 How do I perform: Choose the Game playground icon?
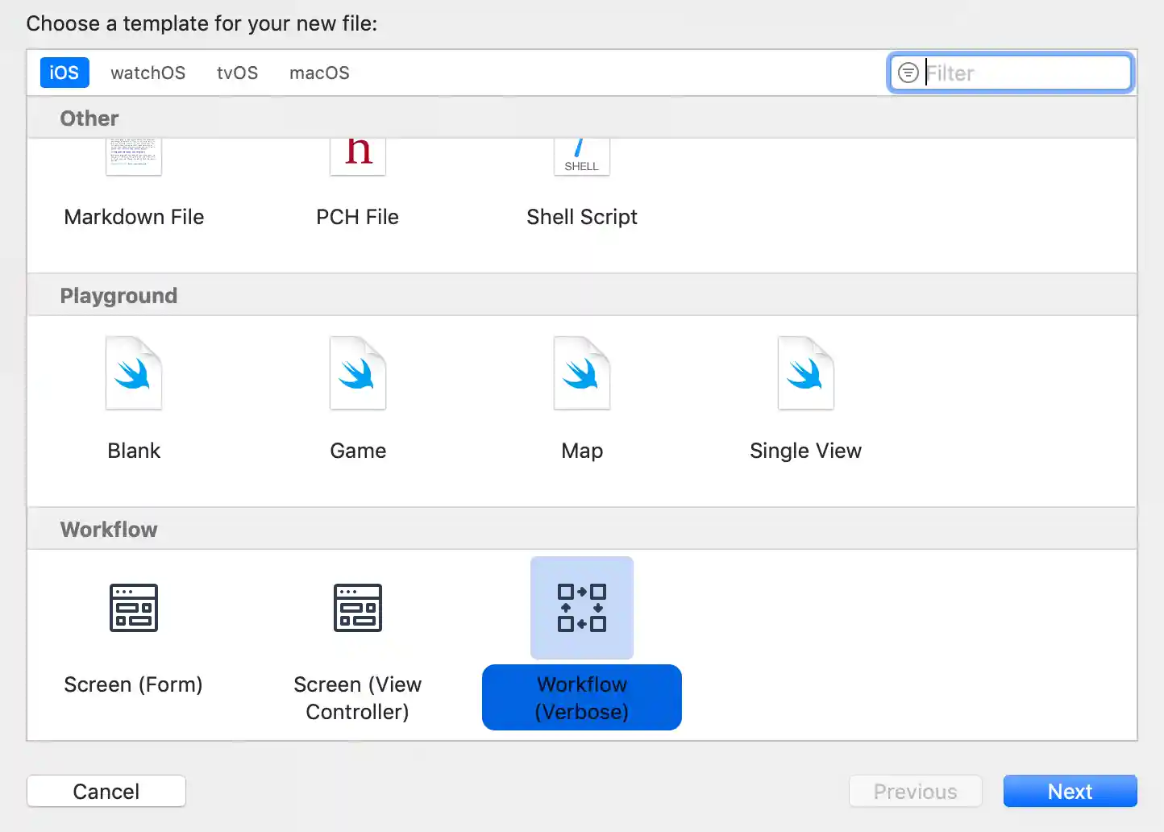click(x=358, y=373)
